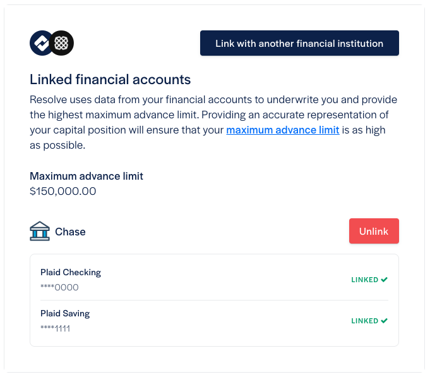Screen dimensions: 430x379
Task: Click the Maximum advance limit bold label
Action: pyautogui.click(x=87, y=176)
